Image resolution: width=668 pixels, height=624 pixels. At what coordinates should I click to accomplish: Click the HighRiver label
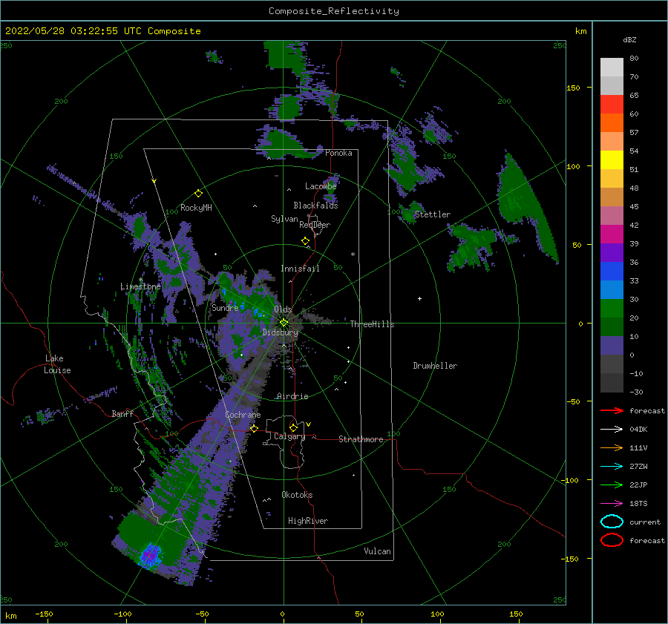tap(308, 521)
